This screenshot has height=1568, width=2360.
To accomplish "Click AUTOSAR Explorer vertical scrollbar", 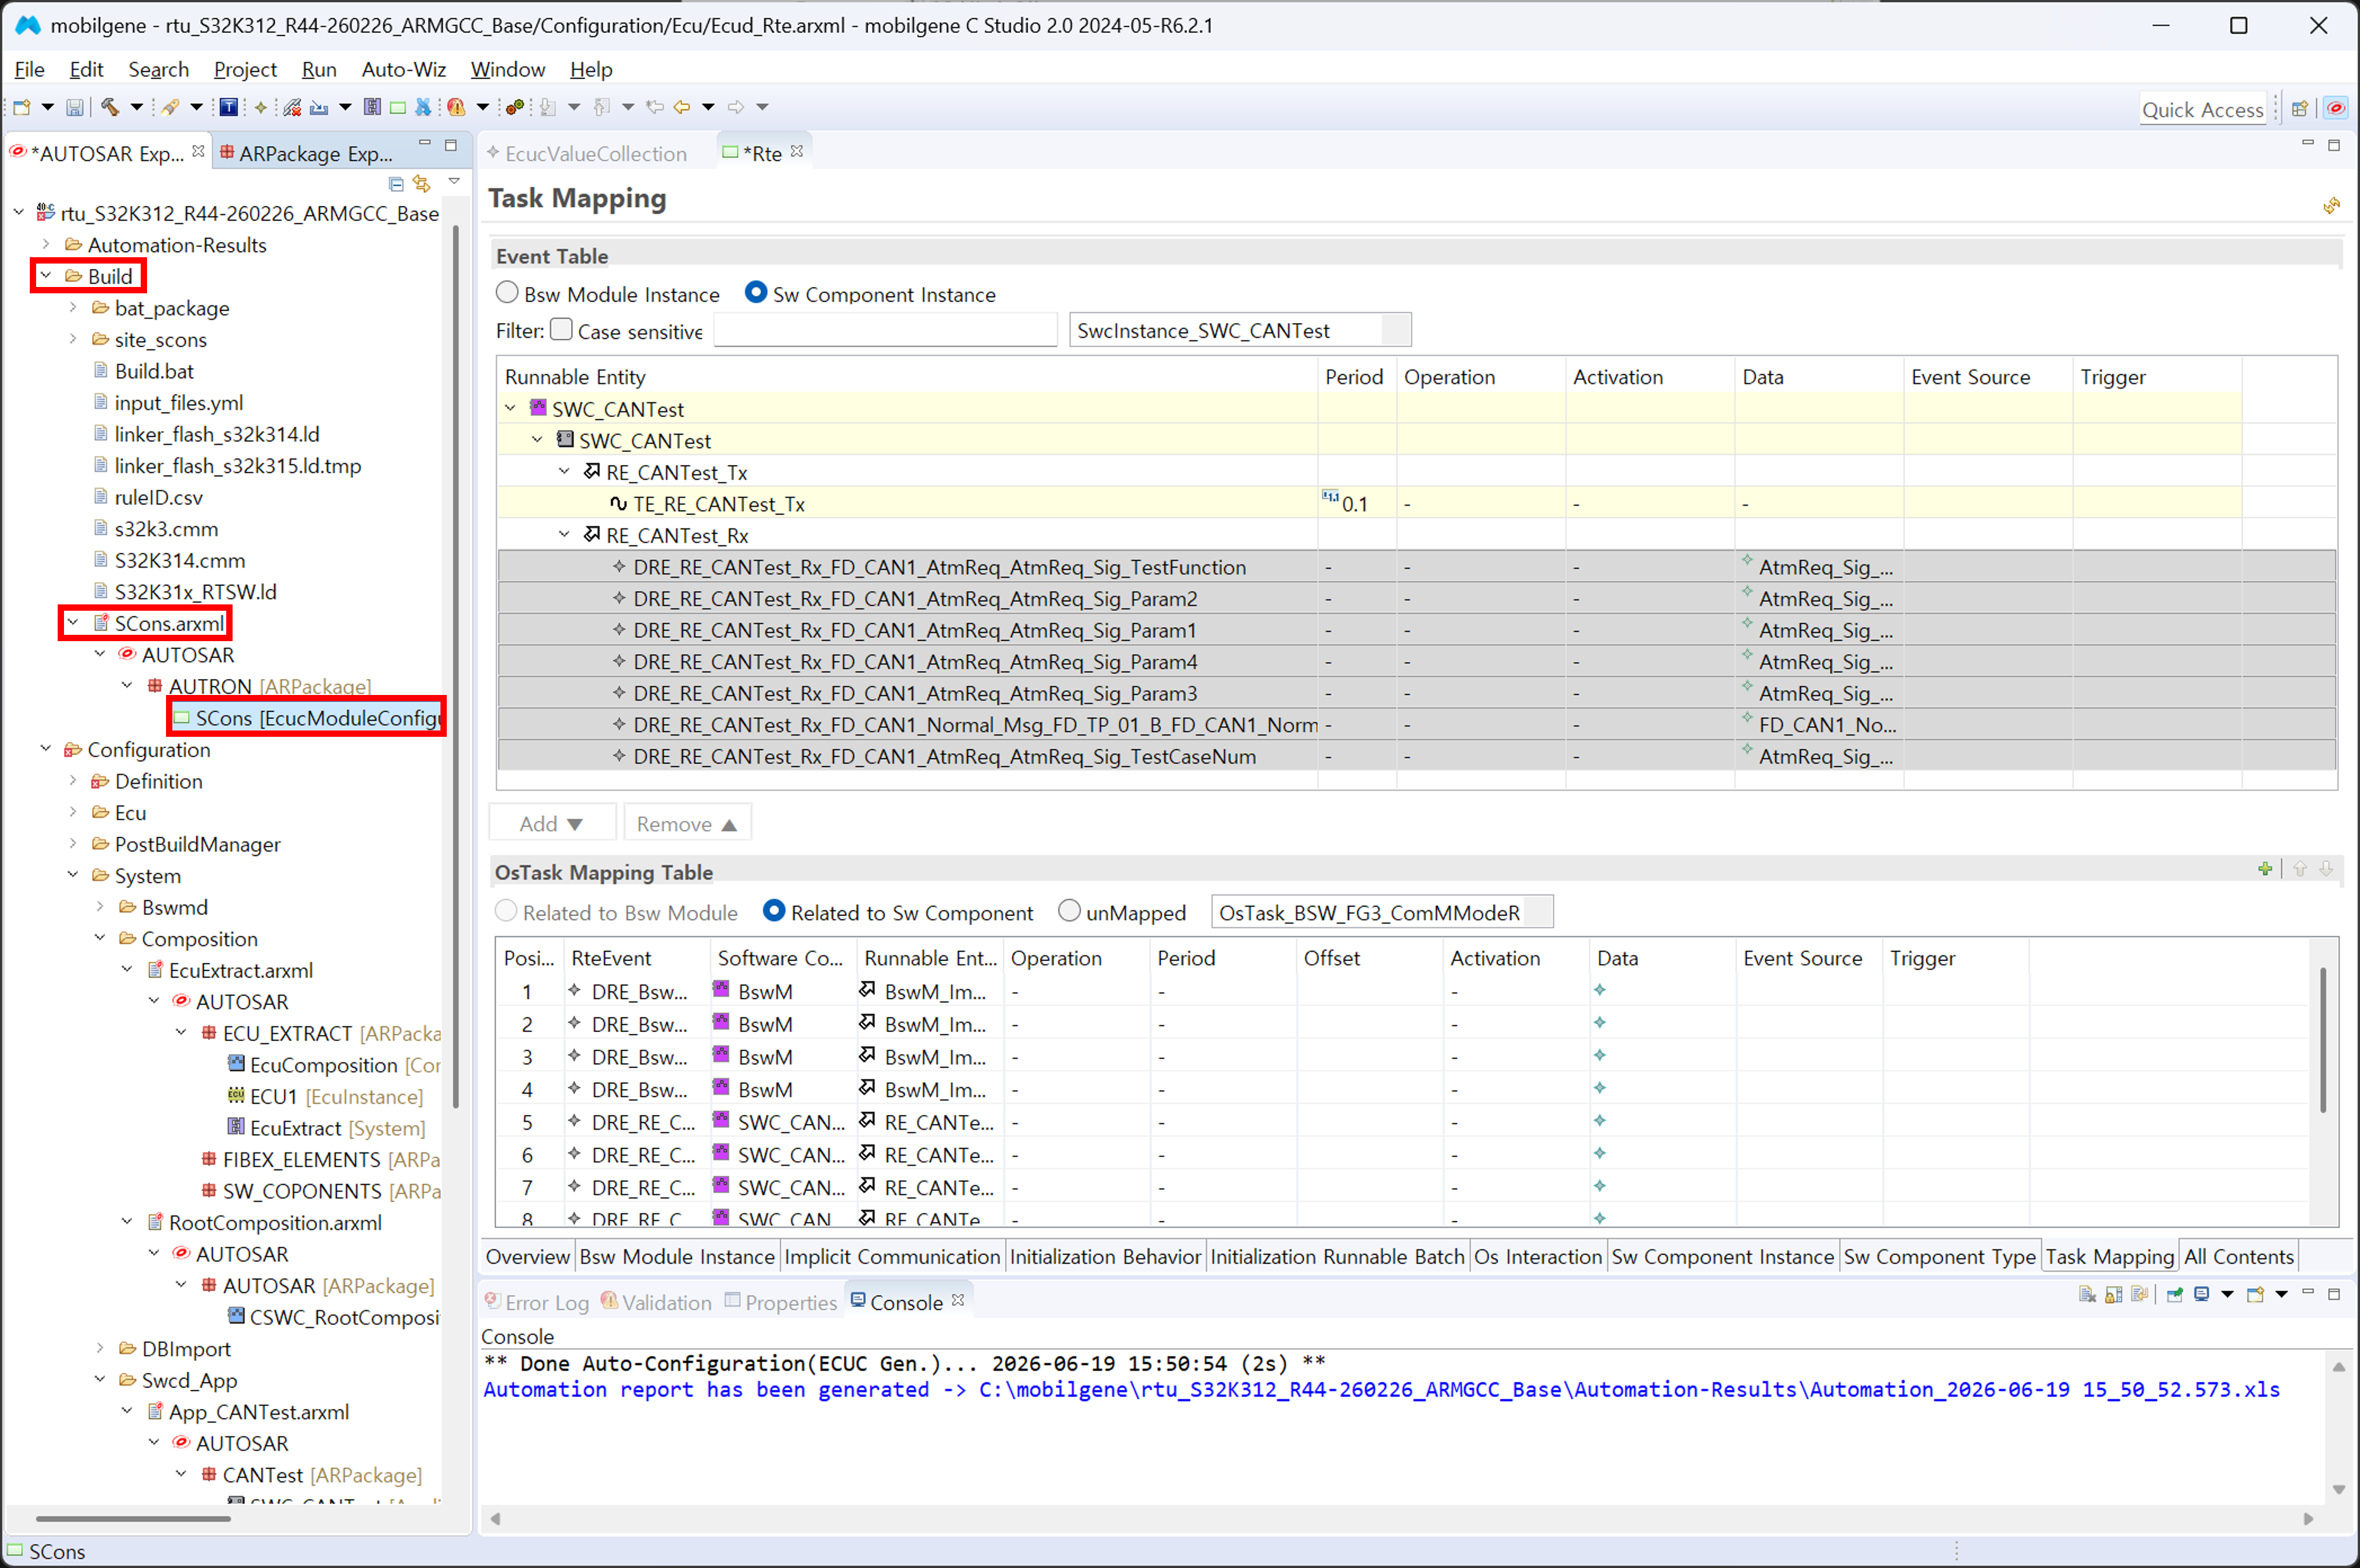I will pos(456,667).
